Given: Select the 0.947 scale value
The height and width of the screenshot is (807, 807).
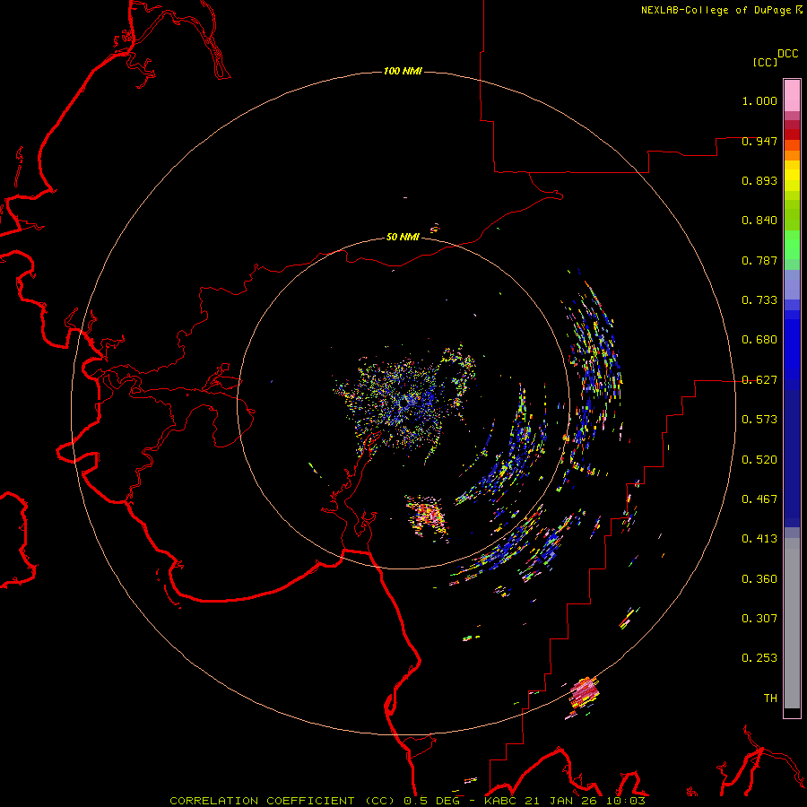Looking at the screenshot, I should tap(759, 141).
